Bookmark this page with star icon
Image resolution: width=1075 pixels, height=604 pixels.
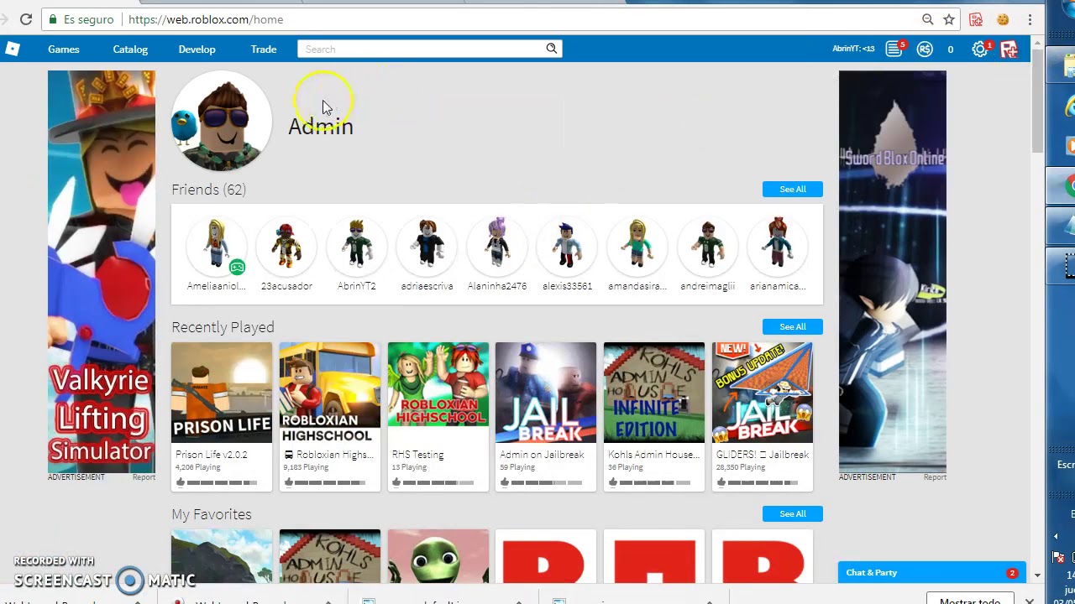(949, 19)
